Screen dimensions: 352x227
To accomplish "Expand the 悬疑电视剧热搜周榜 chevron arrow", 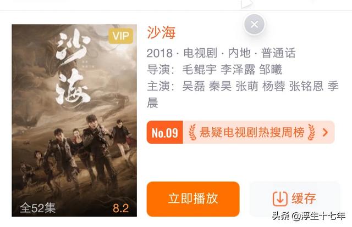I will pos(325,132).
